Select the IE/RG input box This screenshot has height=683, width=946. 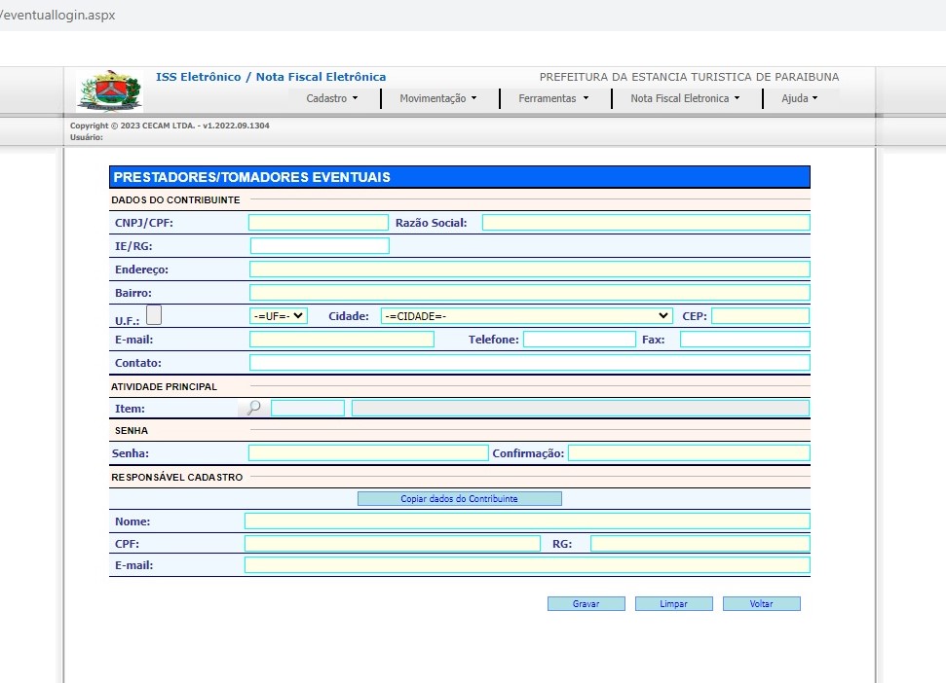pos(320,246)
